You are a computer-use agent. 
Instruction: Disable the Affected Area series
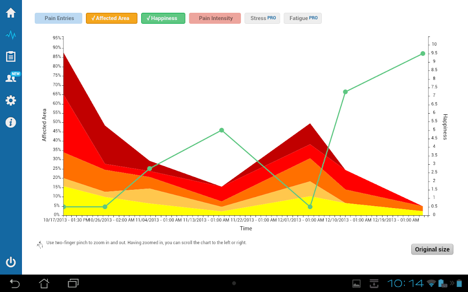click(x=112, y=18)
